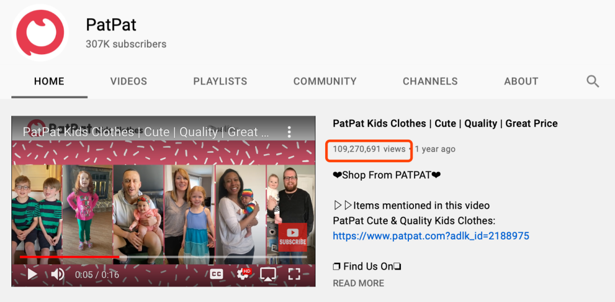This screenshot has height=302, width=615.
Task: Click the 307K subscribers text
Action: (126, 44)
